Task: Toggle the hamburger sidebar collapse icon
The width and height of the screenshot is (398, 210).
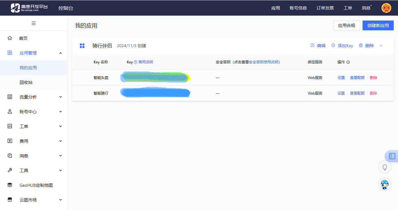Action: tap(34, 23)
